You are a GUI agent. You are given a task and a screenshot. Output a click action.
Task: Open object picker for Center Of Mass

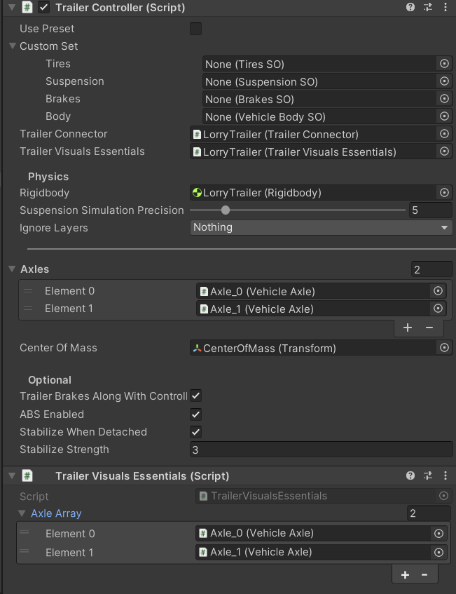[x=444, y=348]
